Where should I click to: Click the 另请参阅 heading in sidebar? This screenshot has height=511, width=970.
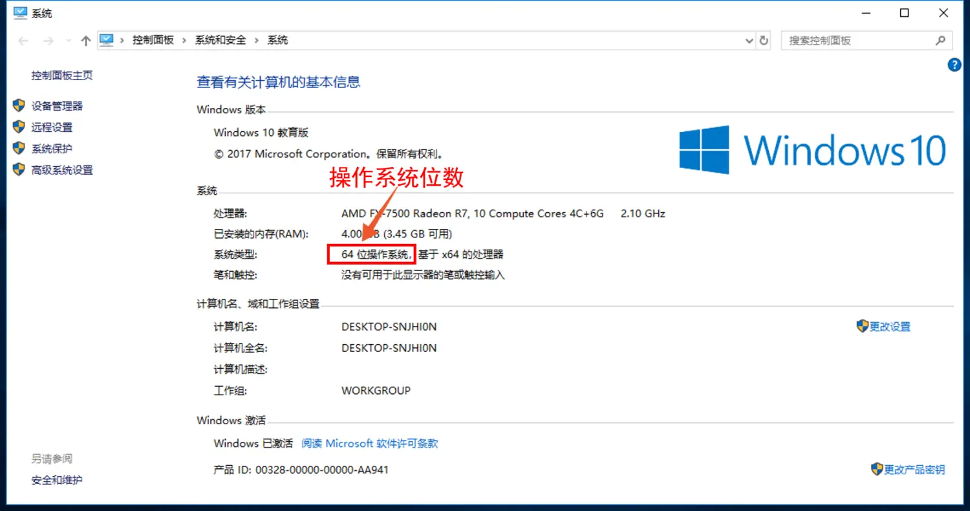52,459
